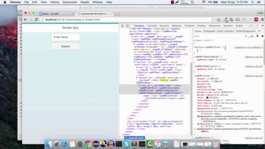Open the Timeline tab in DevTools
Image resolution: width=265 pixels, height=149 pixels.
[x=189, y=26]
